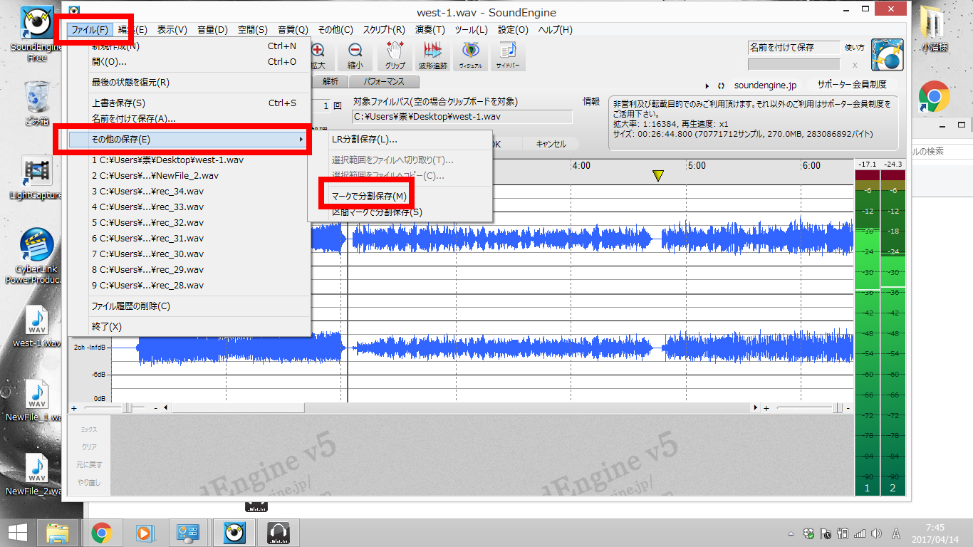
Task: Open the Help (ヘルプ) menu
Action: [555, 30]
